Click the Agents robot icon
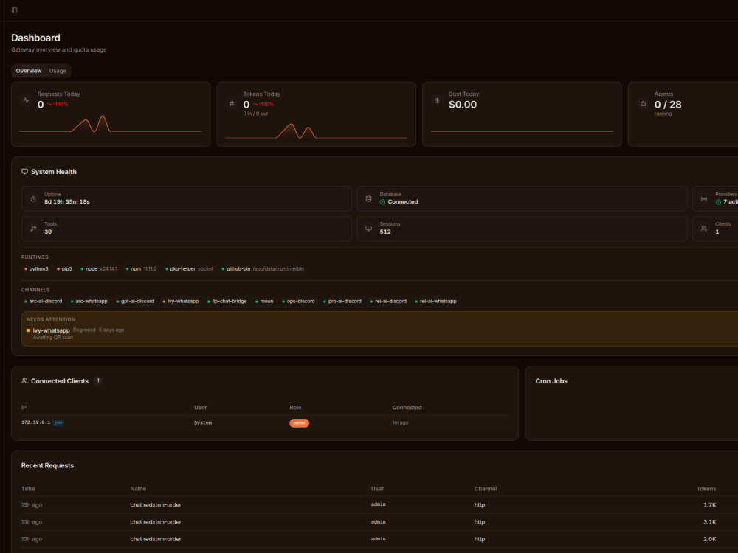 click(643, 104)
